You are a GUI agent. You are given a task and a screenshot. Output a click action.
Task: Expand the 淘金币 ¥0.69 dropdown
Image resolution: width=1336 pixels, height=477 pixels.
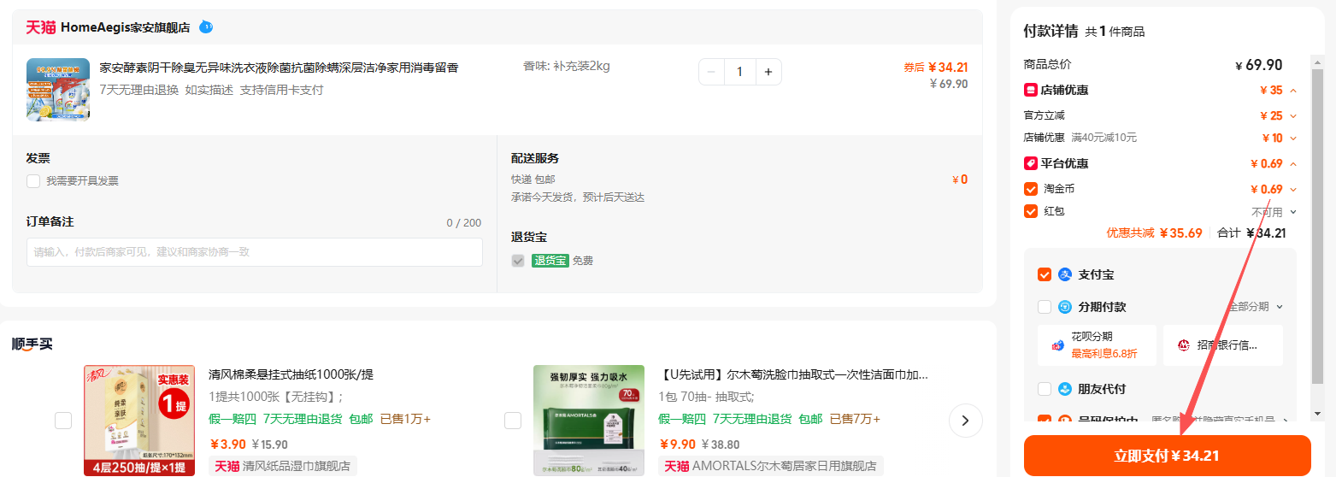1293,190
